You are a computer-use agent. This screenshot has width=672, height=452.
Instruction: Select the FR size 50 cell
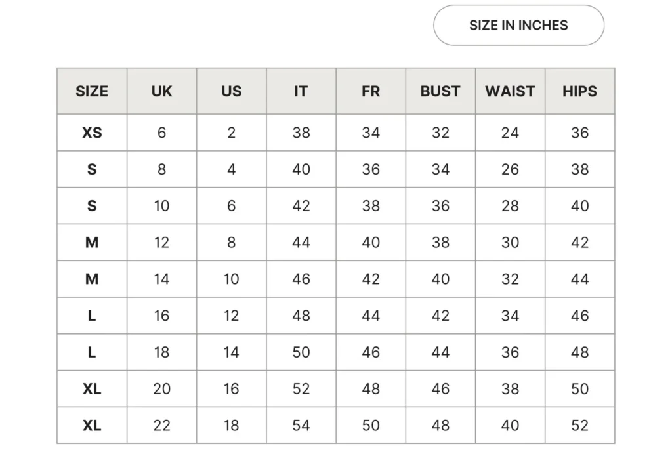click(371, 425)
